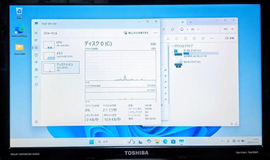Toggle the IME input mode A indicator
The image size is (270, 160).
pyautogui.click(x=228, y=141)
